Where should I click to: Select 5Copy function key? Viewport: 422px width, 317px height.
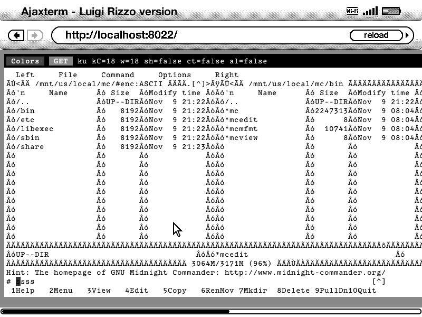point(175,291)
